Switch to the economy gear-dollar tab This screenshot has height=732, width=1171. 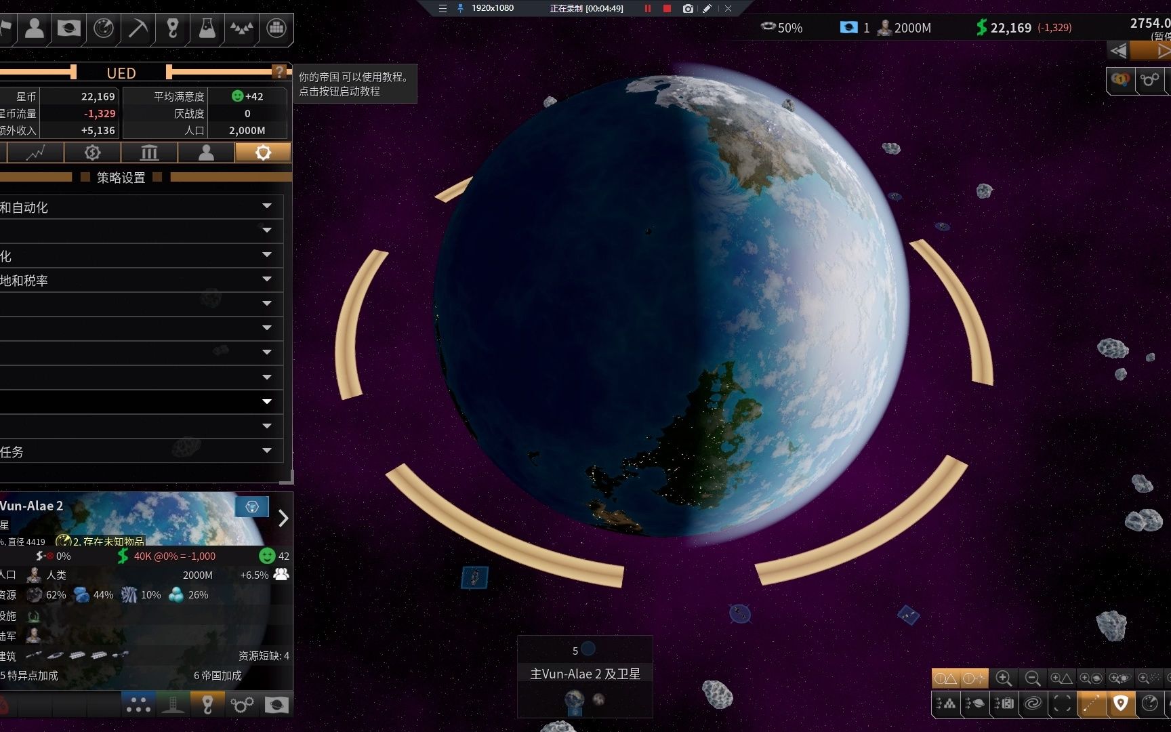coord(93,152)
